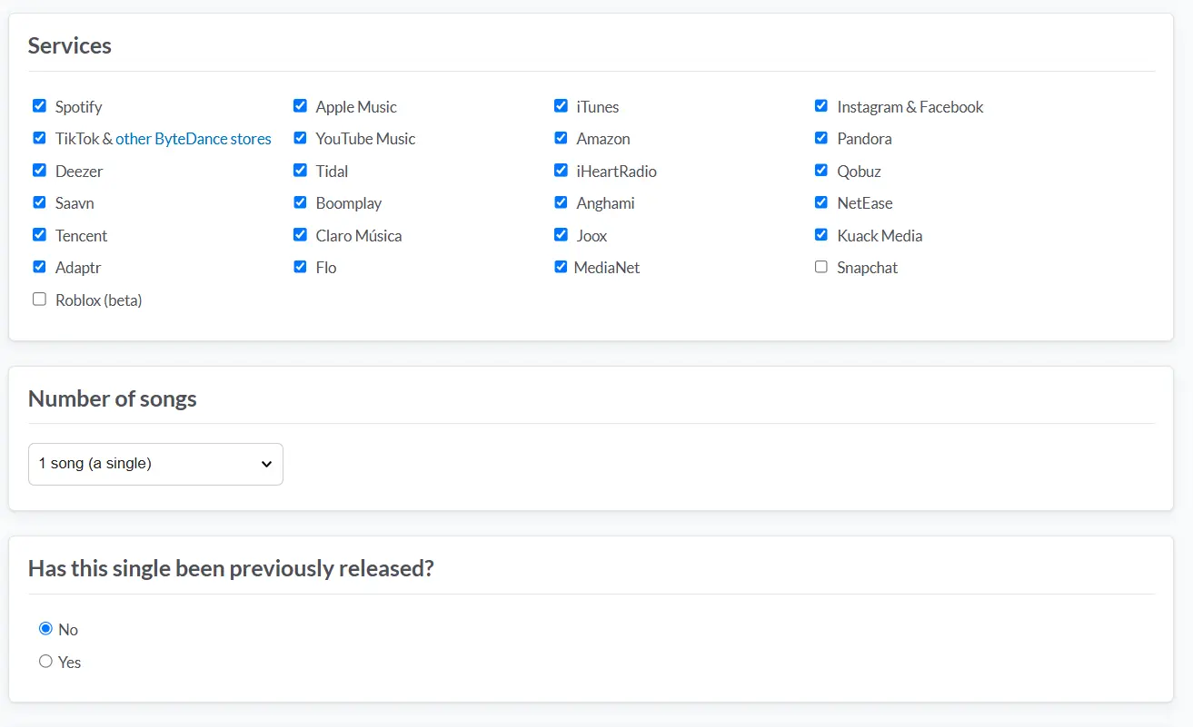Uncheck the Spotify checkbox
Viewport: 1193px width, 727px height.
pyautogui.click(x=39, y=106)
